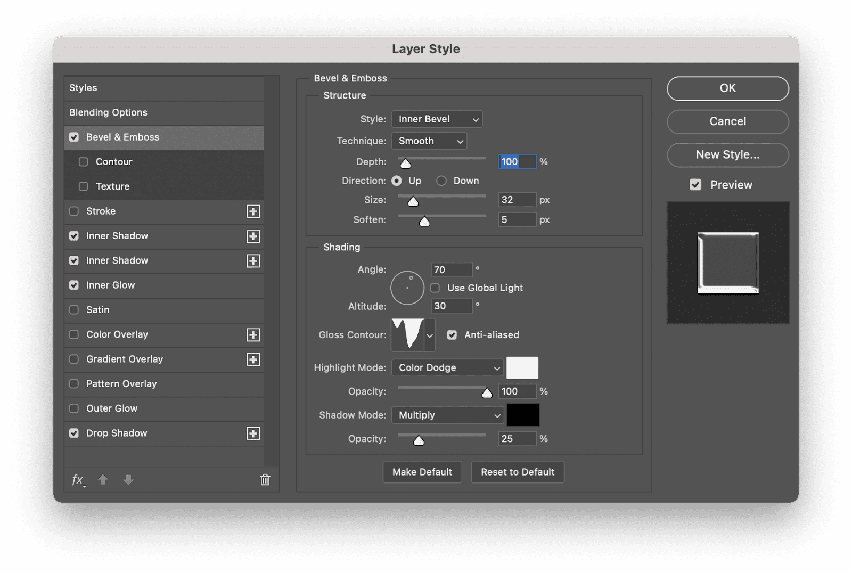Select Satin in the styles list
Screen dimensions: 852x573
[x=97, y=309]
